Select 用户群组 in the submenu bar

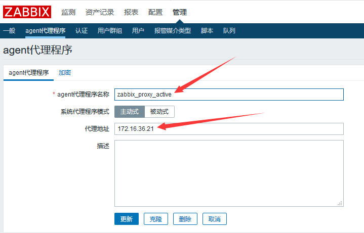(110, 31)
